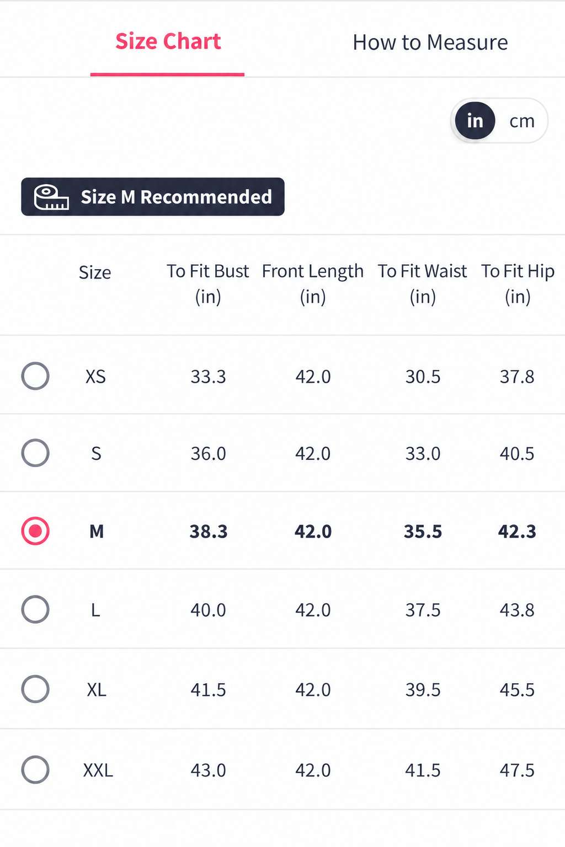This screenshot has height=847, width=565.
Task: Switch units to cm
Action: [x=522, y=121]
